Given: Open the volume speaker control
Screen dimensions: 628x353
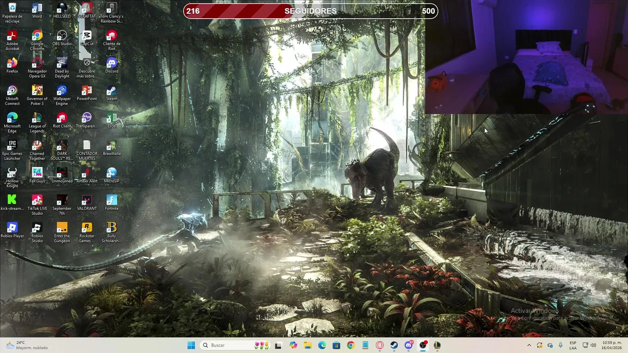Looking at the screenshot, I should click(x=593, y=345).
